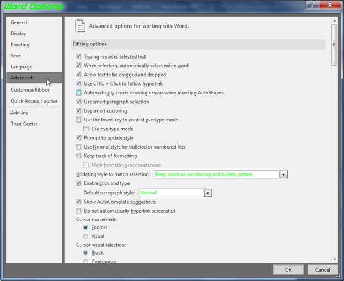The height and width of the screenshot is (281, 344).
Task: Click the Advanced options document icon
Action: 80,26
